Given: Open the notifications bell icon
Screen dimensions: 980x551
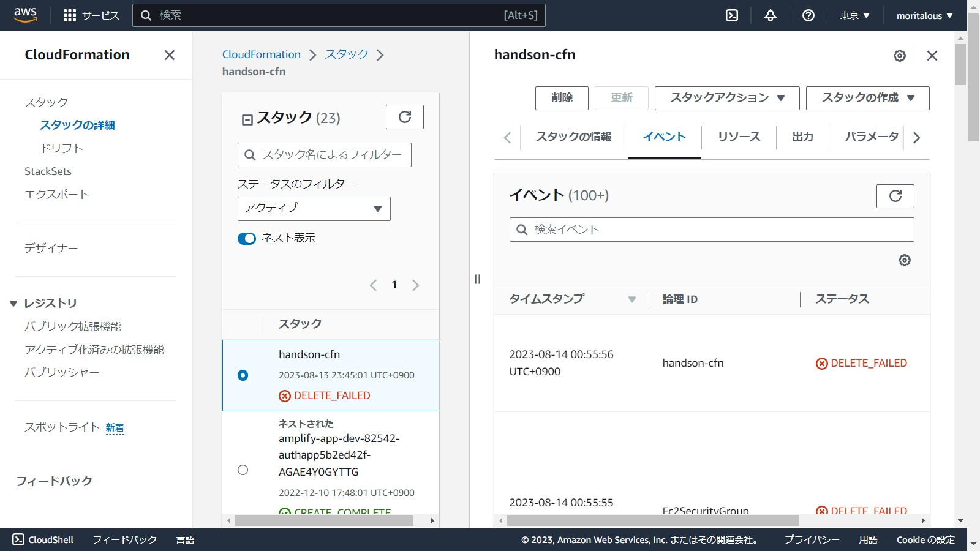Looking at the screenshot, I should coord(771,15).
